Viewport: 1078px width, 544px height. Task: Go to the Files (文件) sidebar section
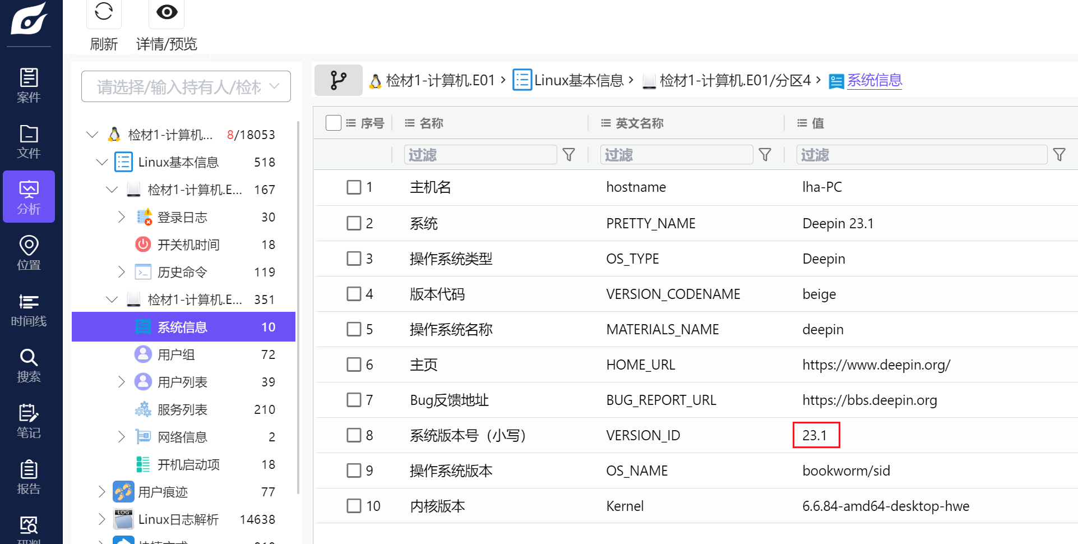tap(29, 141)
